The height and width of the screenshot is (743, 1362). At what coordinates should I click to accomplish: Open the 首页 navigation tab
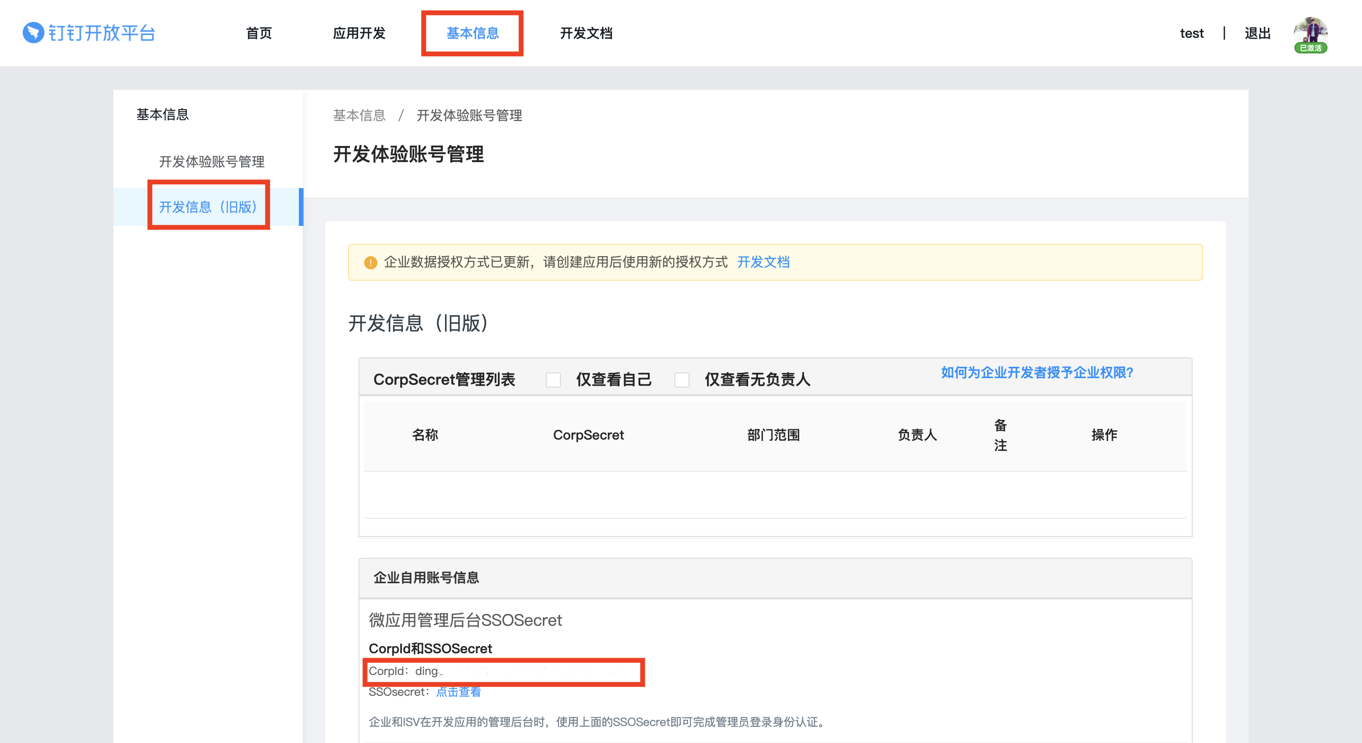coord(259,33)
